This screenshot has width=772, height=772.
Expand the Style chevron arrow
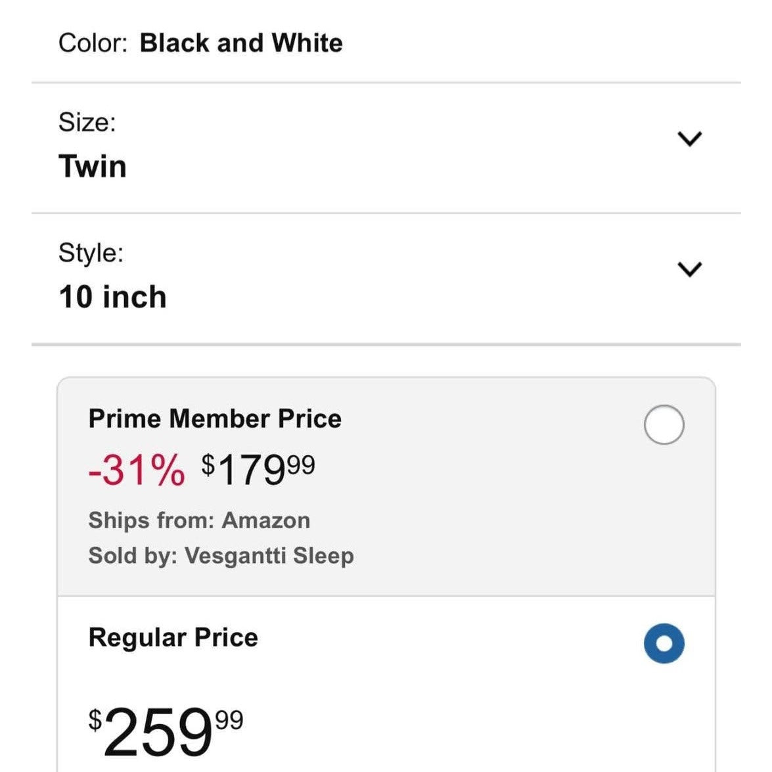(689, 269)
